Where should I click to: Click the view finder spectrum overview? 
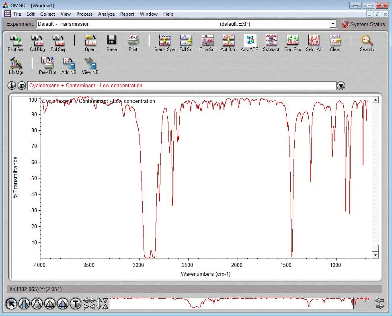pyautogui.click(x=241, y=303)
